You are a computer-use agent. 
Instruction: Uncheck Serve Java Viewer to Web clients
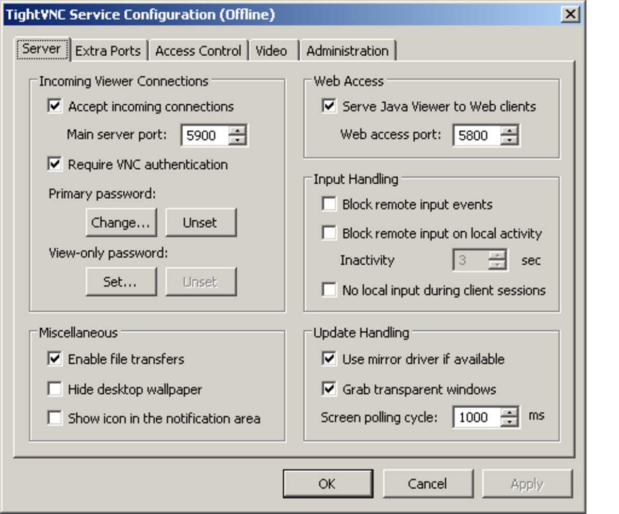327,106
